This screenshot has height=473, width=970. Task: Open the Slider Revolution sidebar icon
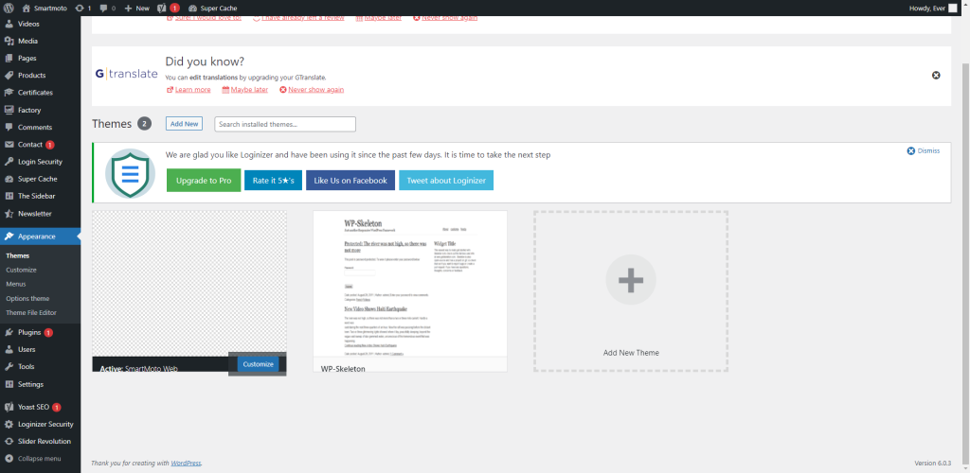9,442
